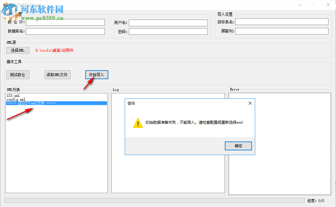Close the 警告 dialog with its X button

(x=250, y=103)
